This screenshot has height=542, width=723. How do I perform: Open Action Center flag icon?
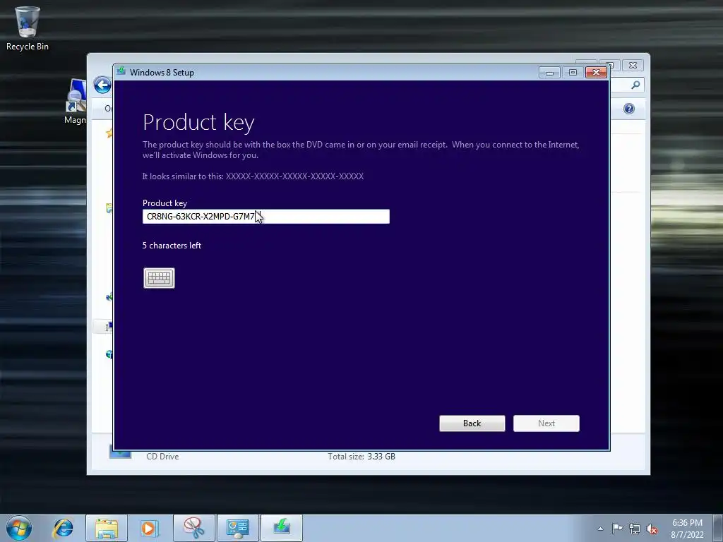(617, 529)
